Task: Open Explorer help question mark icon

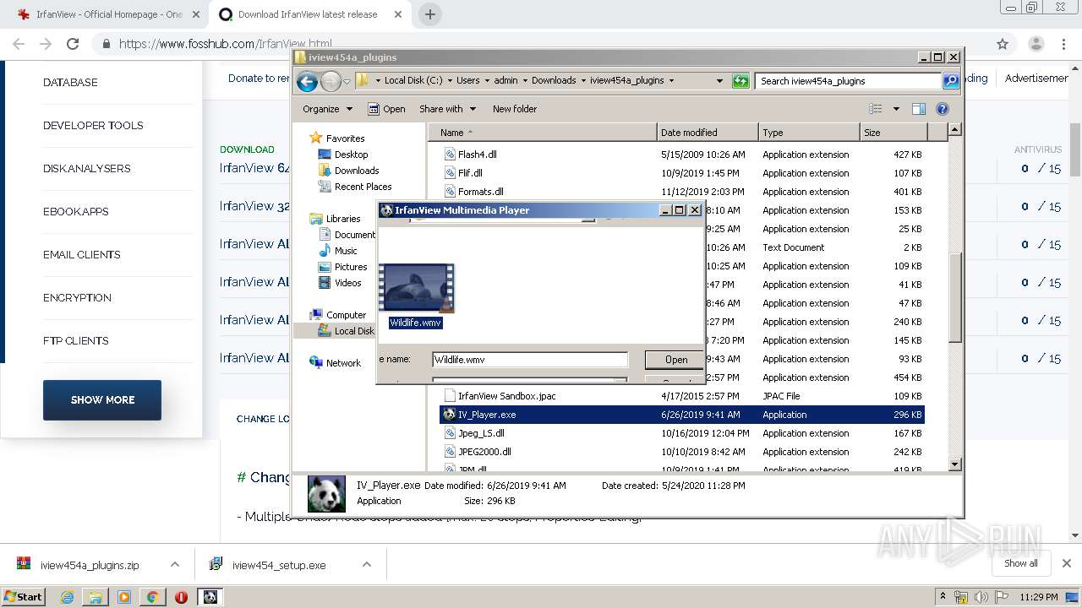Action: [943, 109]
